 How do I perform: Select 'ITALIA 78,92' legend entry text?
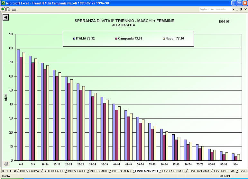click(85, 38)
